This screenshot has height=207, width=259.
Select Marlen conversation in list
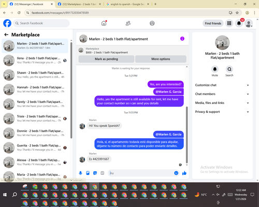[35, 46]
